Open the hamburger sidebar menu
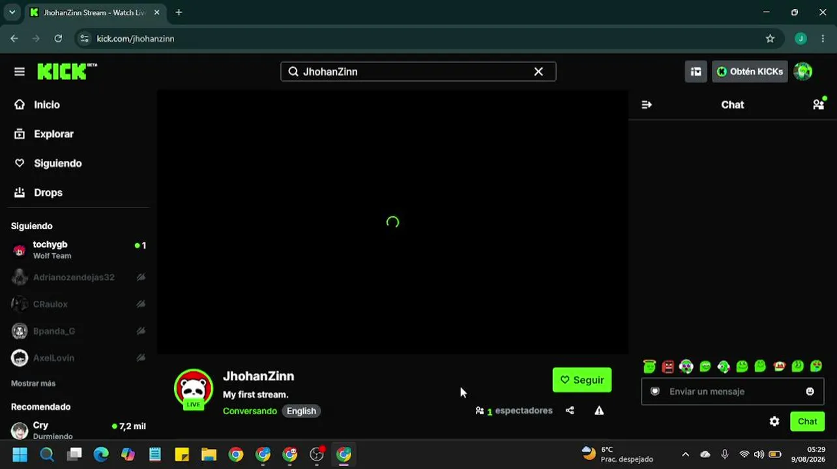The width and height of the screenshot is (837, 469). pos(20,72)
